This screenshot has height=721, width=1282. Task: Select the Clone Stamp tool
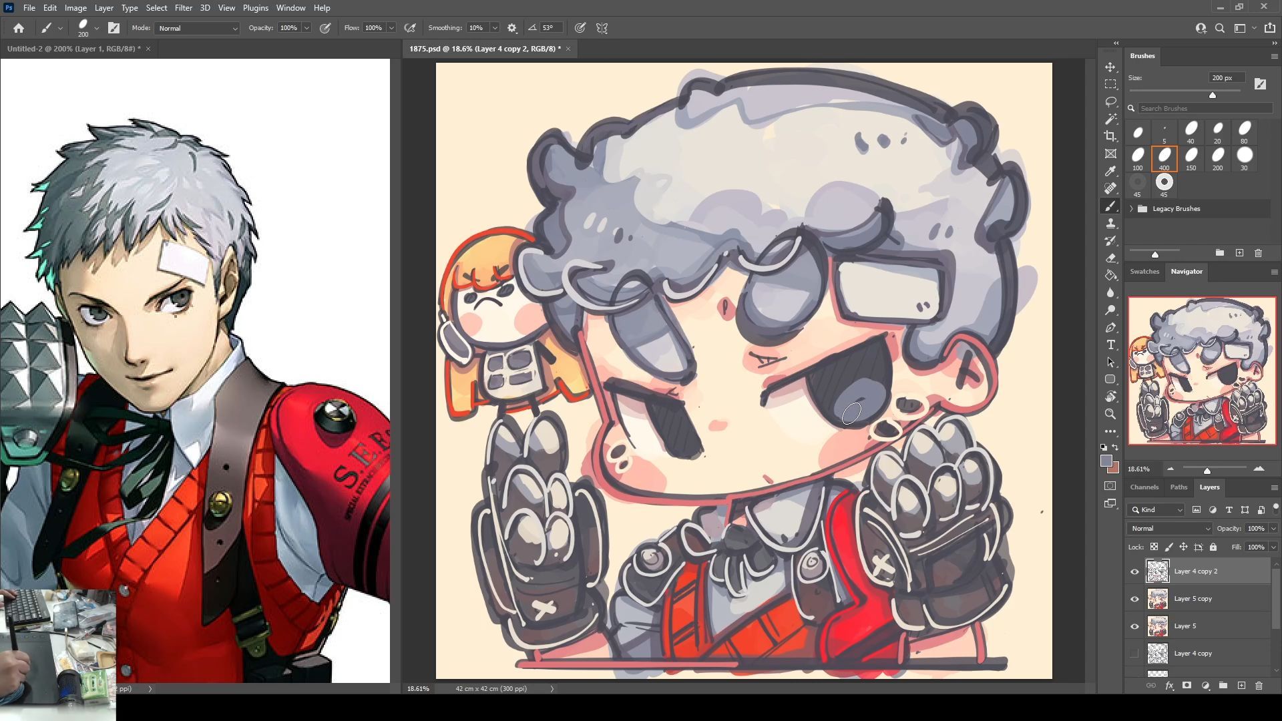tap(1110, 223)
